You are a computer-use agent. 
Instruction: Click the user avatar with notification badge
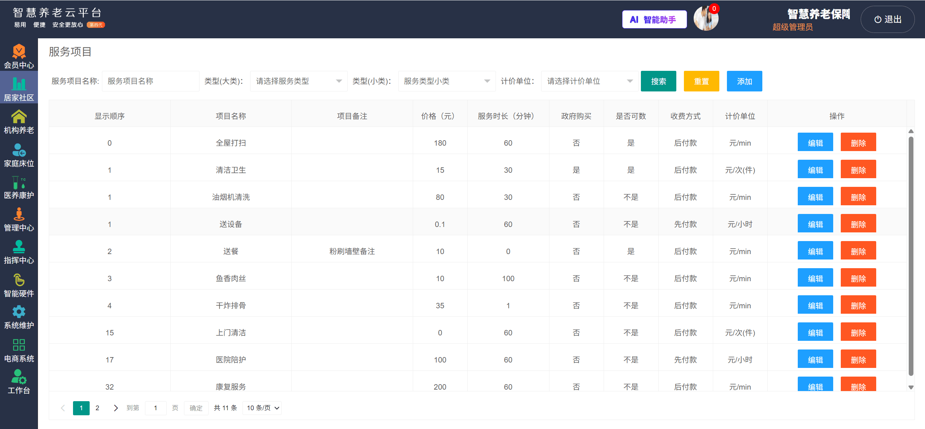706,18
